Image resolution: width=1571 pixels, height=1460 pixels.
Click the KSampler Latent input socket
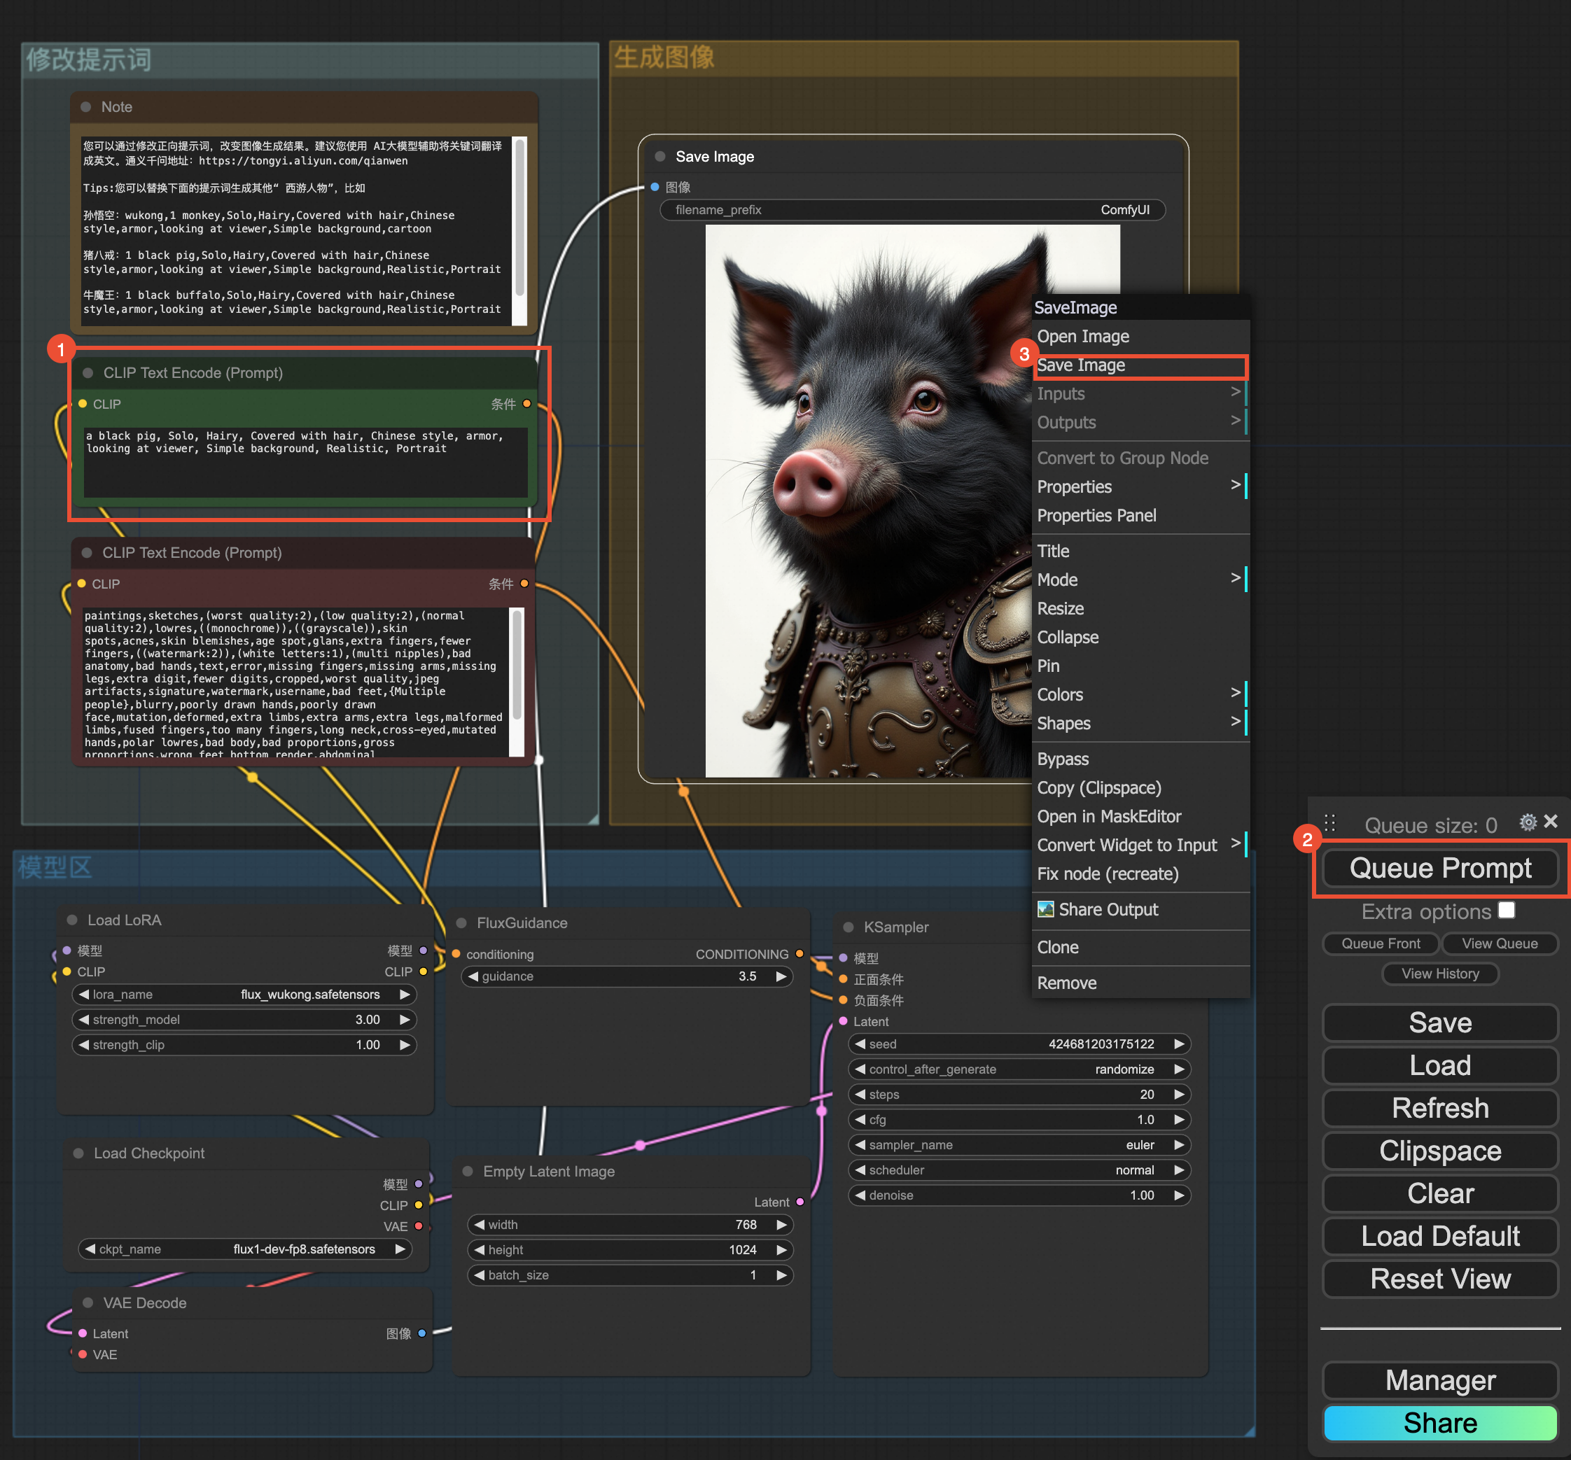(x=844, y=1020)
